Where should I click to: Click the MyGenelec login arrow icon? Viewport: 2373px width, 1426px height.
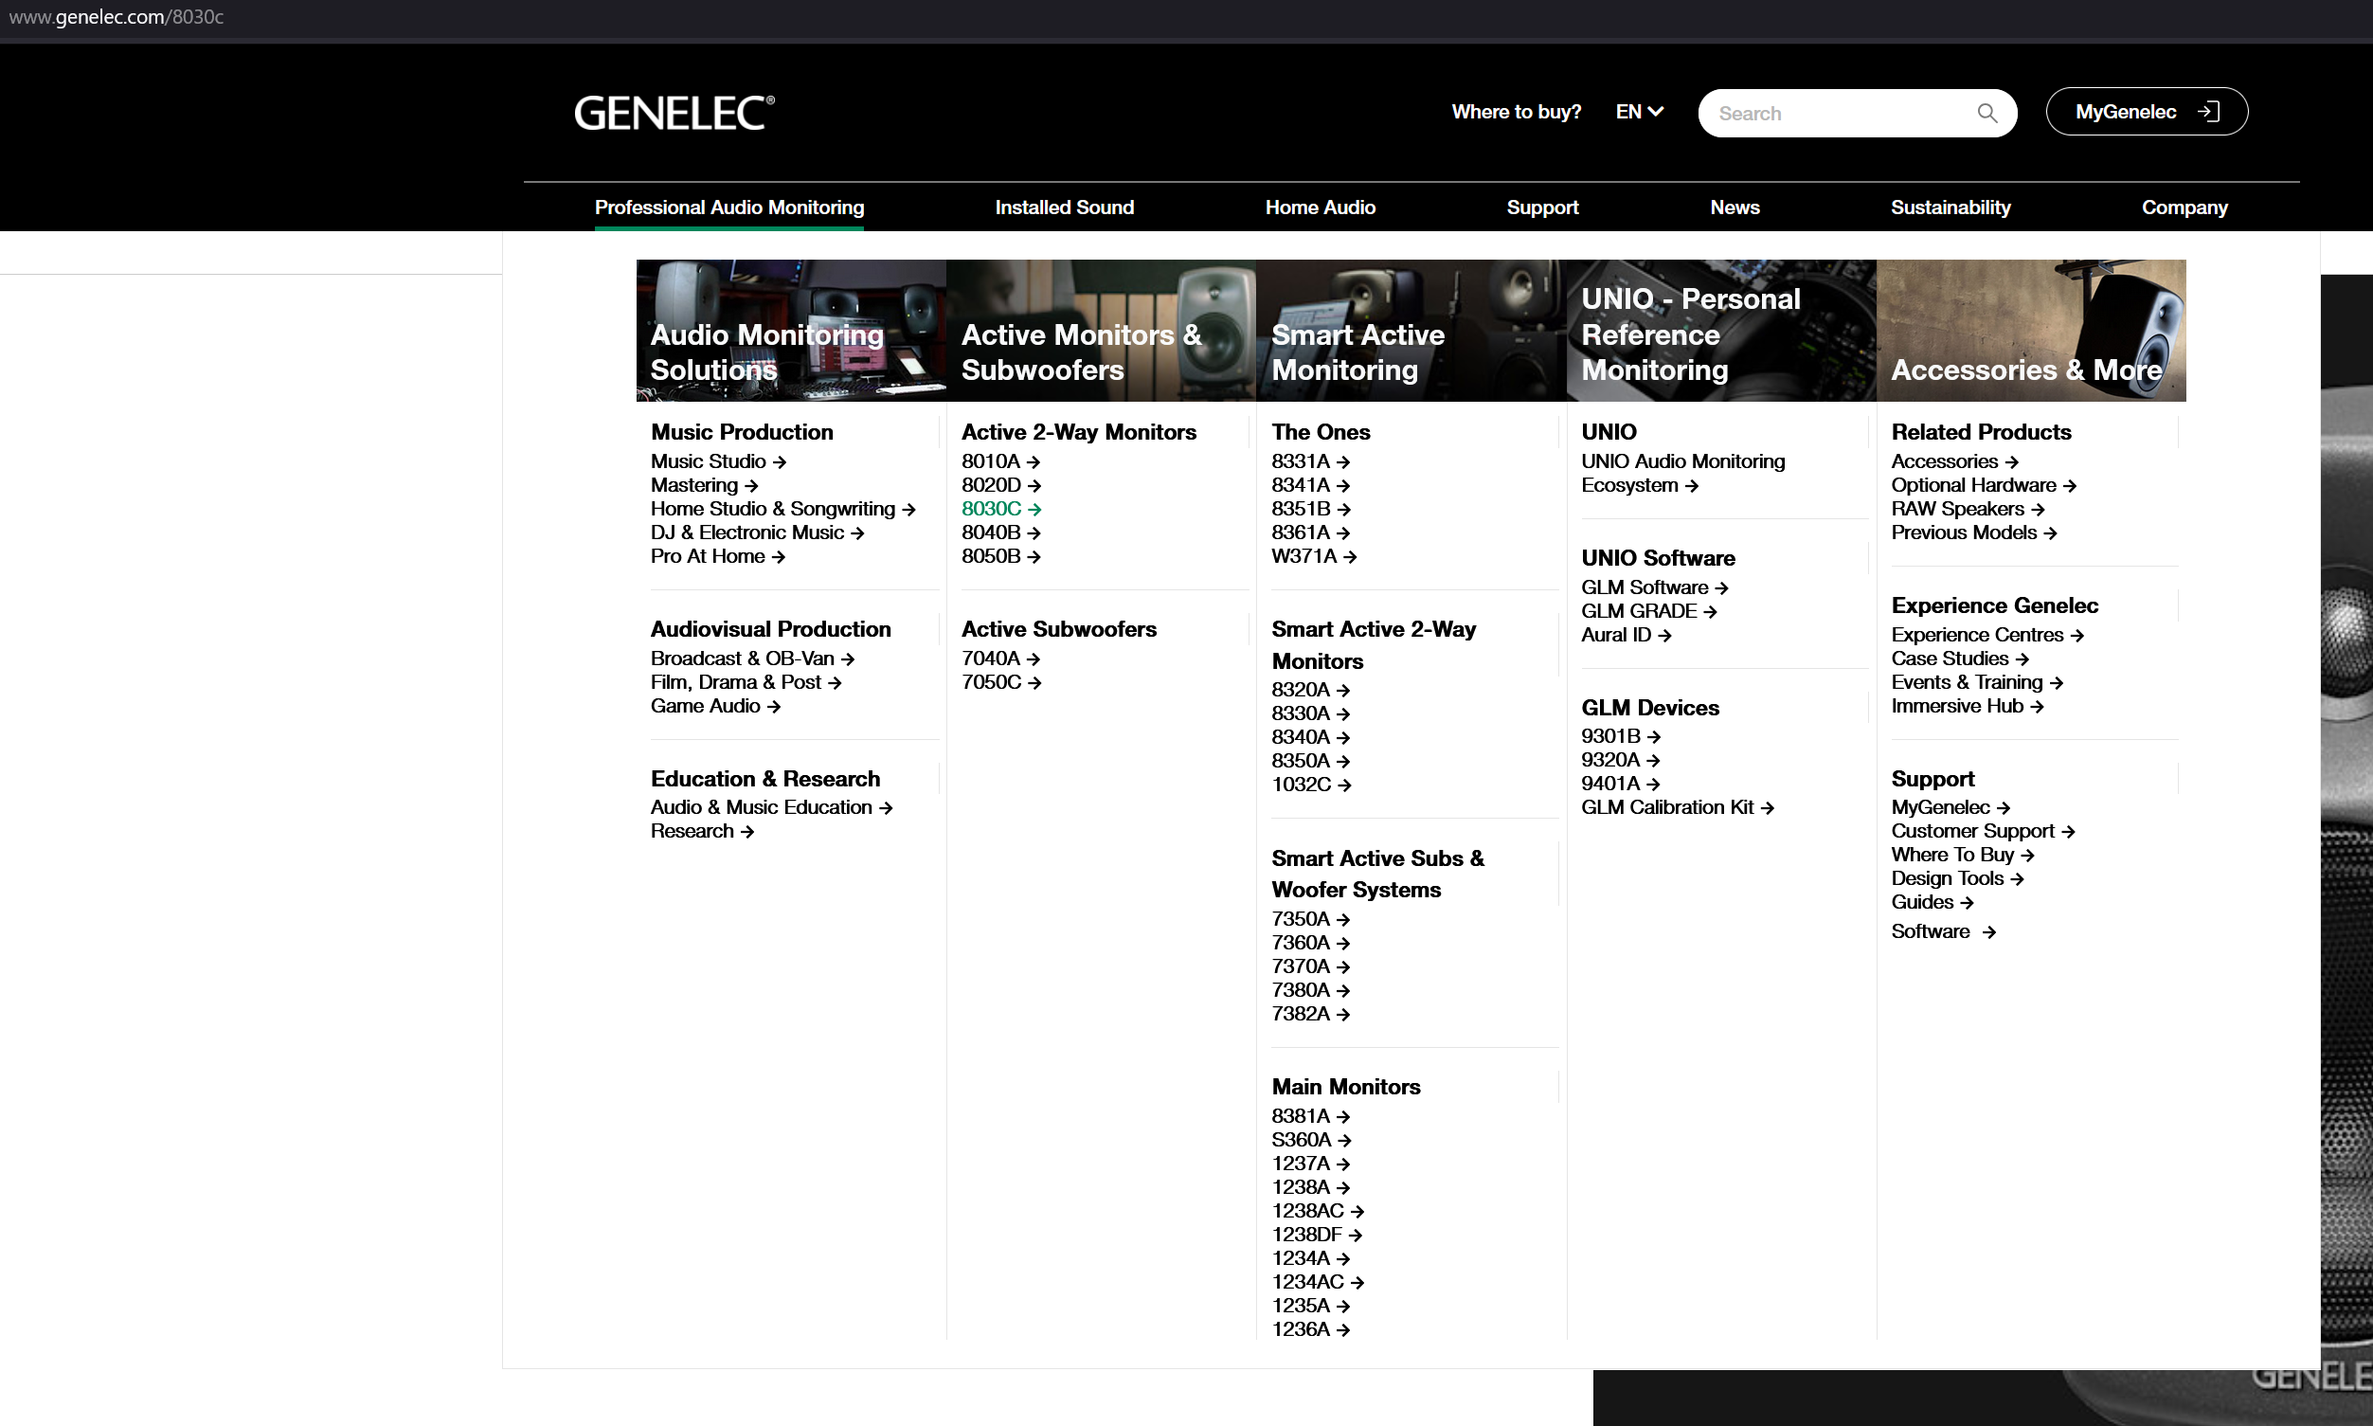2209,112
